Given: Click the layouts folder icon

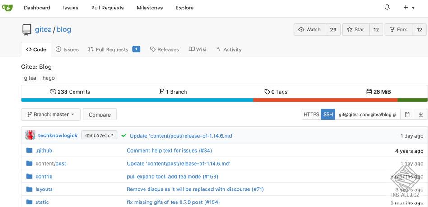Looking at the screenshot, I should 29,189.
